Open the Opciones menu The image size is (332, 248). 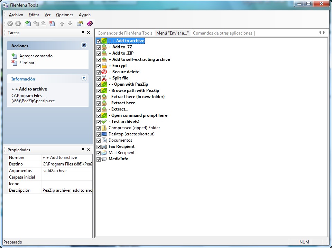(x=65, y=15)
